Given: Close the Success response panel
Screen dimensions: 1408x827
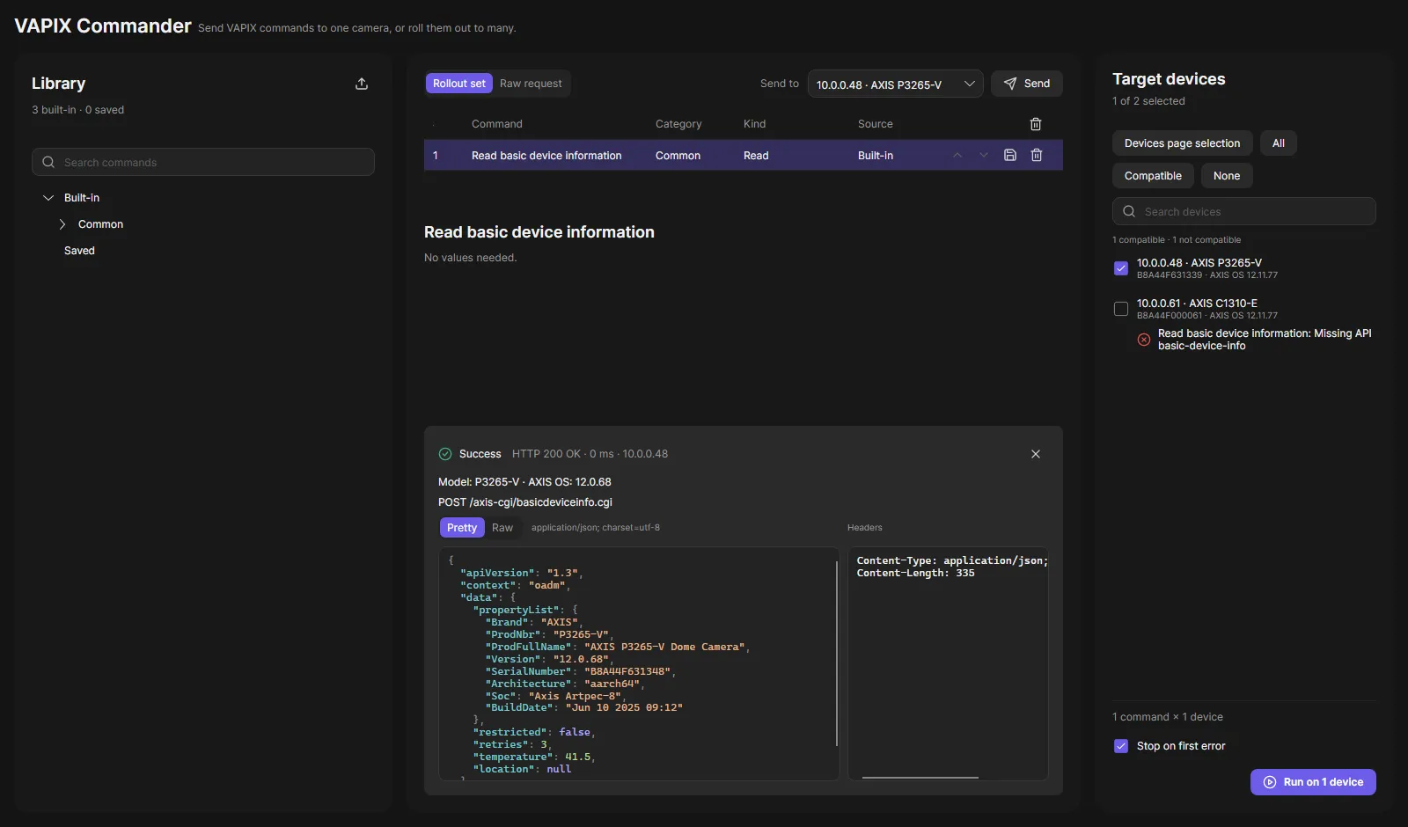Looking at the screenshot, I should pos(1036,454).
